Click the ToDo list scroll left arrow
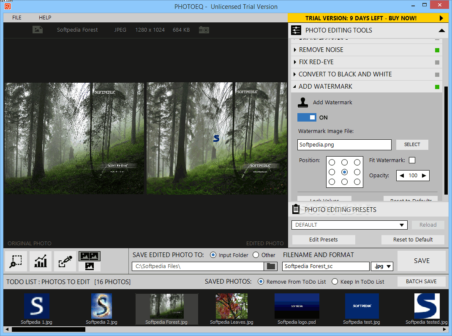This screenshot has width=452, height=336. [7, 329]
